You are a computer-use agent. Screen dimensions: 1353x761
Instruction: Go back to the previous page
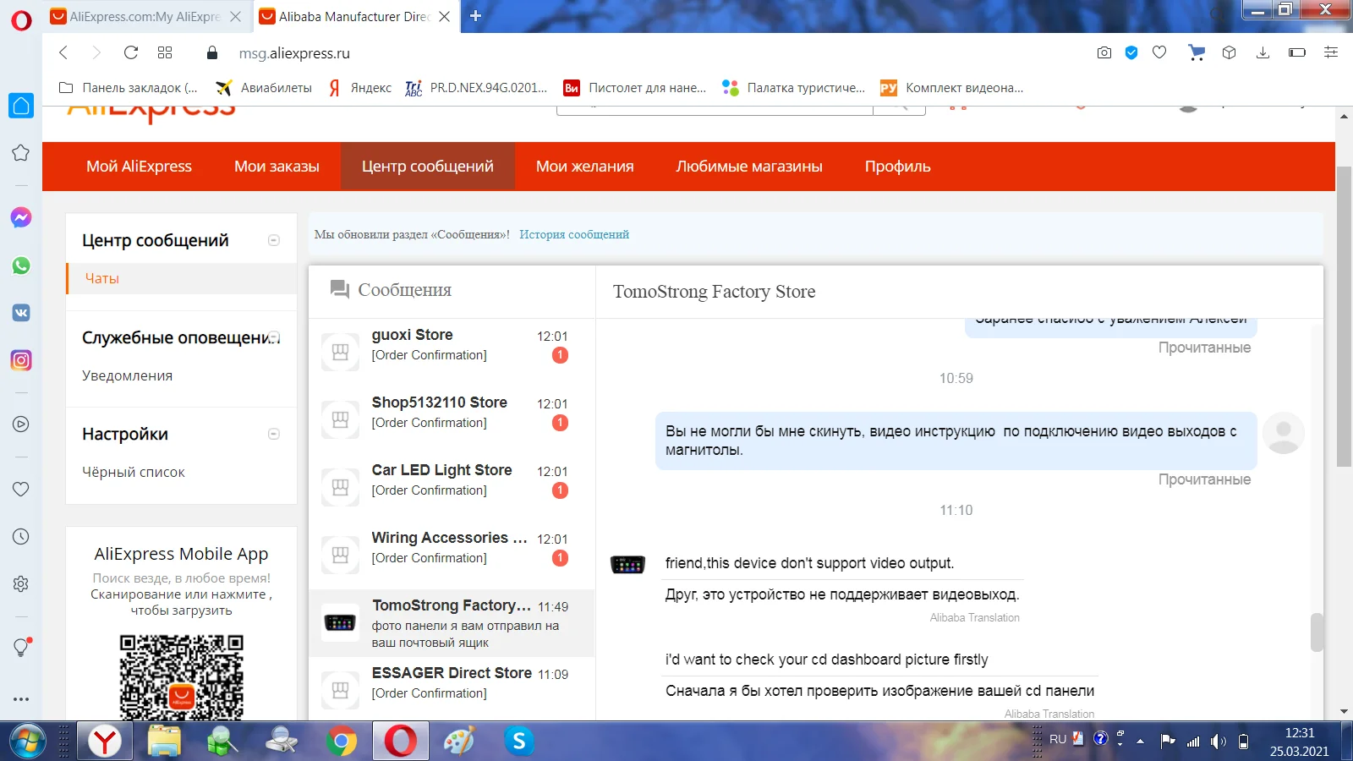click(x=63, y=52)
